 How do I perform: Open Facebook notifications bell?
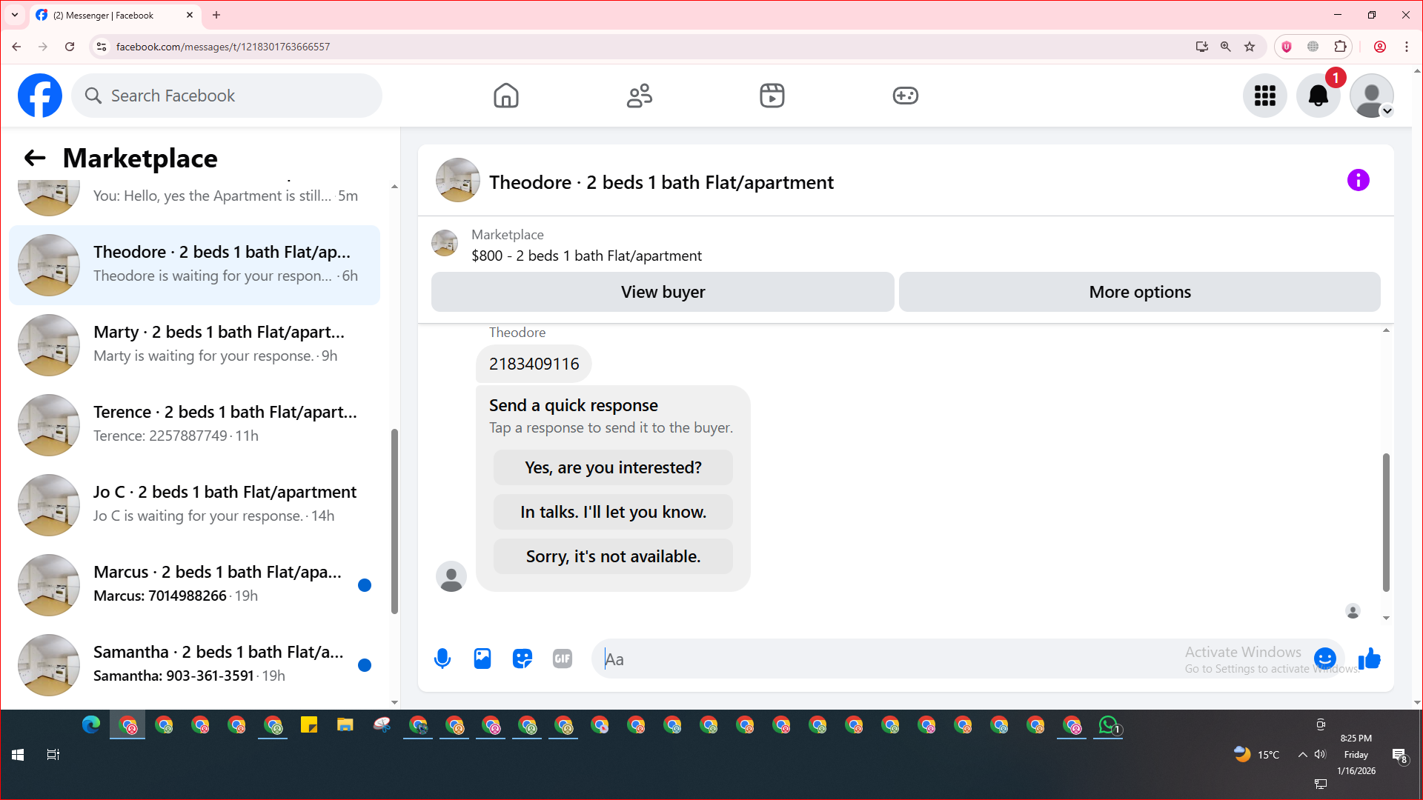point(1318,96)
